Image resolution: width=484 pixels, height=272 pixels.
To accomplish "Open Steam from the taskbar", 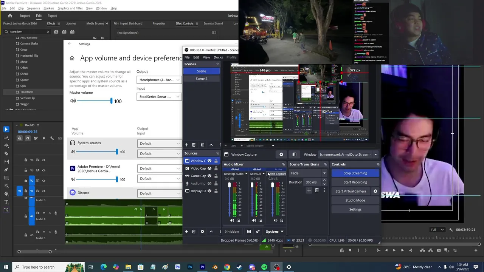I will (x=239, y=267).
